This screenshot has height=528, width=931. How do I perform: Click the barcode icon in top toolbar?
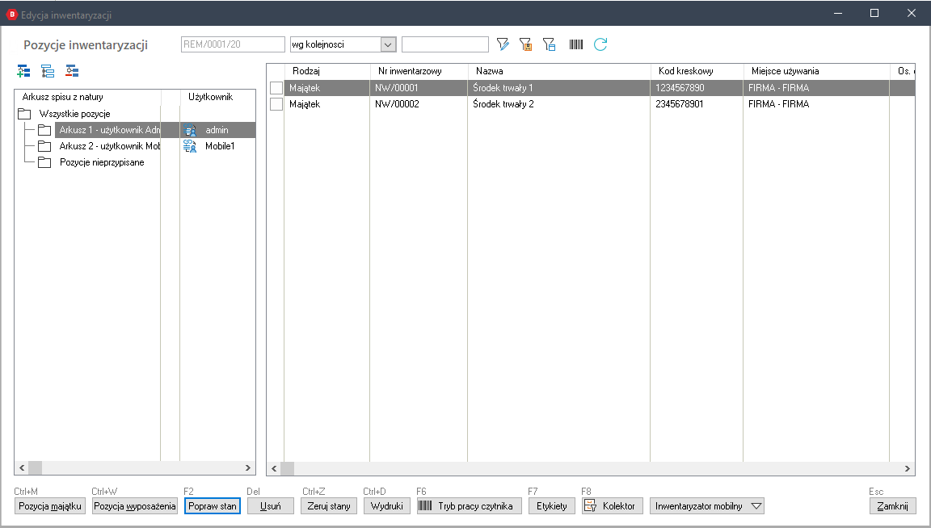[x=576, y=44]
